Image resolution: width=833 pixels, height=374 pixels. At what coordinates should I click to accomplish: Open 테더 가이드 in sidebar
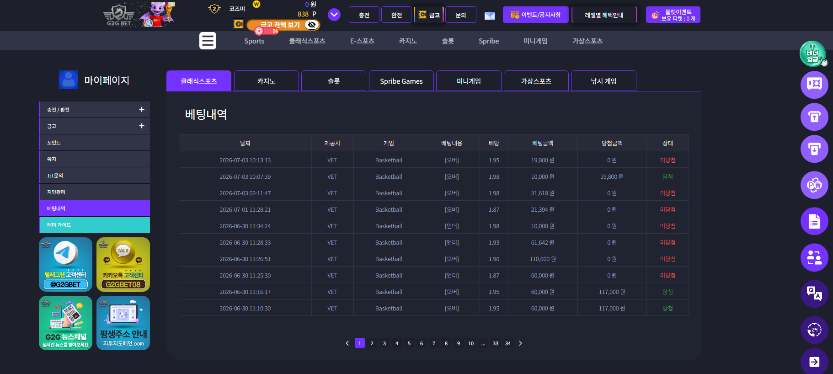click(95, 225)
